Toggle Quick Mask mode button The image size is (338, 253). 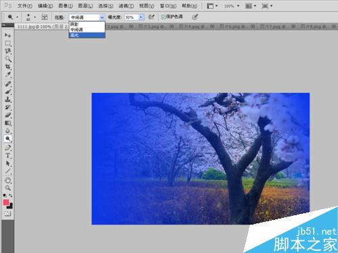tap(7, 214)
